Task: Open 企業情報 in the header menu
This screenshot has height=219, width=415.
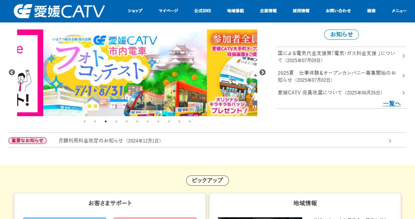Action: coord(268,11)
